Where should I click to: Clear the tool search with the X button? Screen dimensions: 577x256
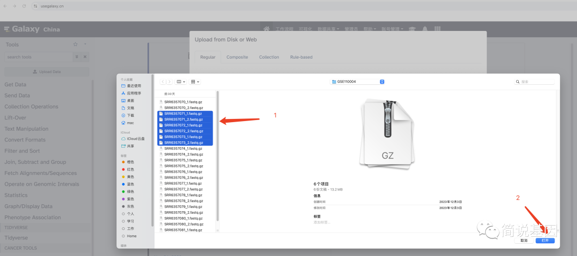coord(85,57)
